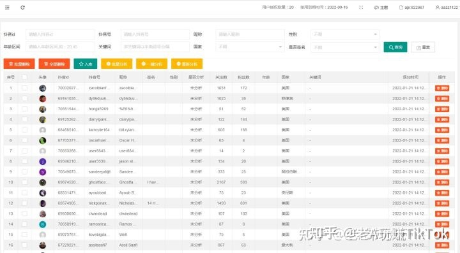
Task: Click the green 查询 search button
Action: pos(395,47)
